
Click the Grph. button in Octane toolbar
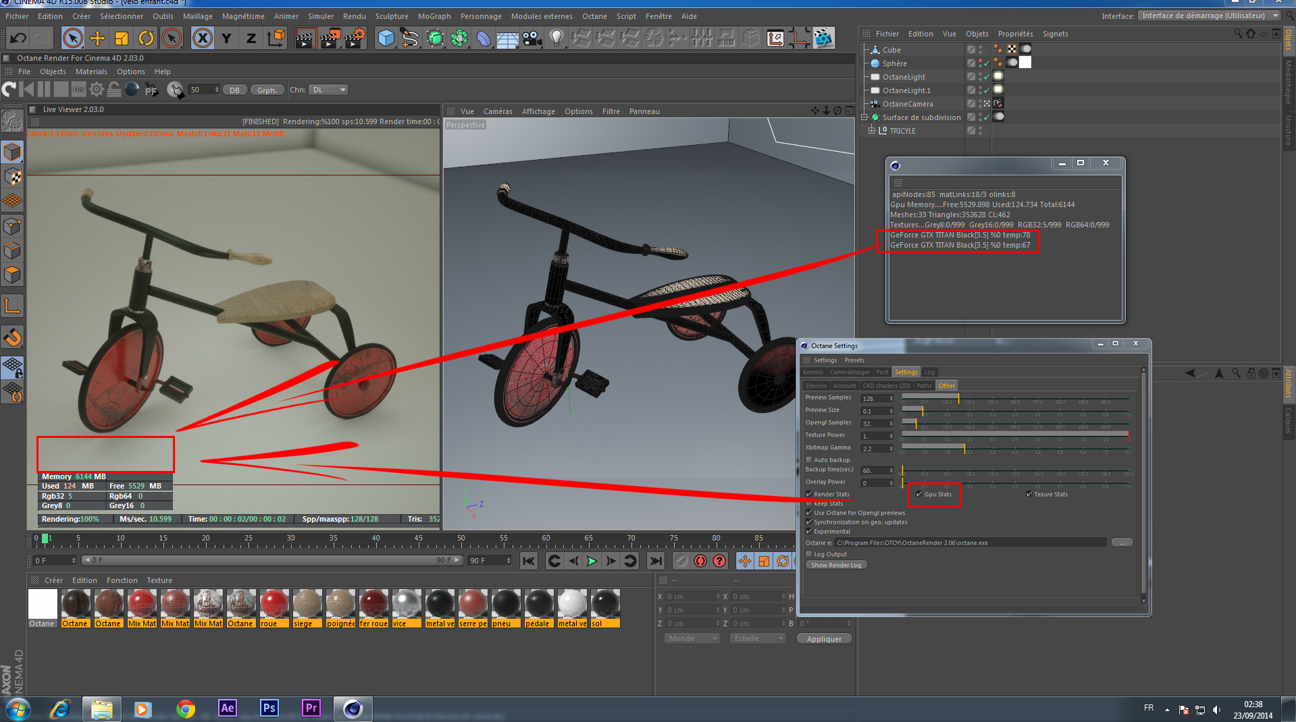pyautogui.click(x=267, y=90)
